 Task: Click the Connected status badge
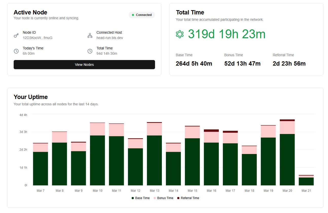142,15
